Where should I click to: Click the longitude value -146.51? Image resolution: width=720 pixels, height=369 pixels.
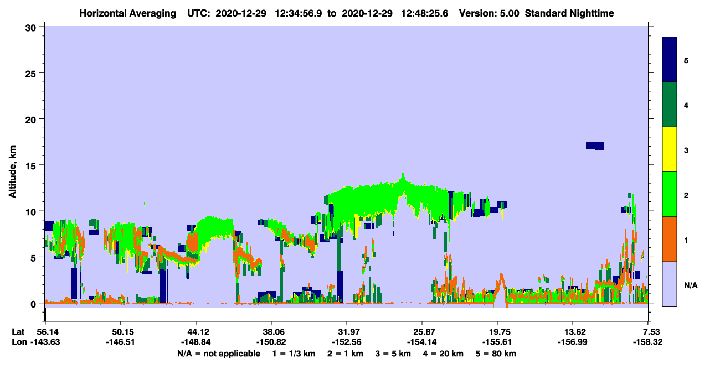(x=120, y=342)
